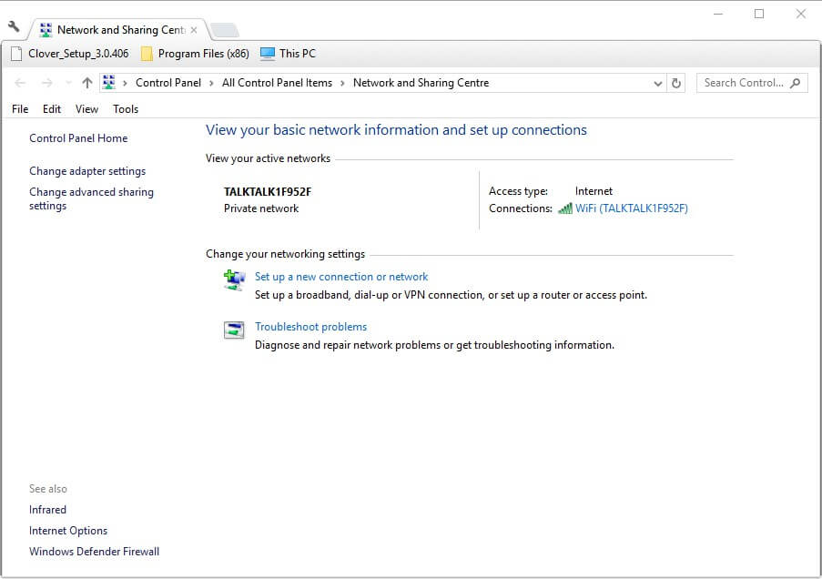The height and width of the screenshot is (579, 822).
Task: Open recent locations dropdown arrow
Action: click(x=67, y=83)
